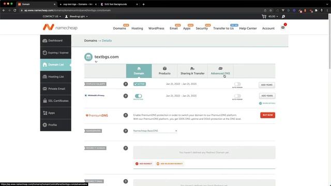Click the Domains breadcrumb link

tap(91, 40)
